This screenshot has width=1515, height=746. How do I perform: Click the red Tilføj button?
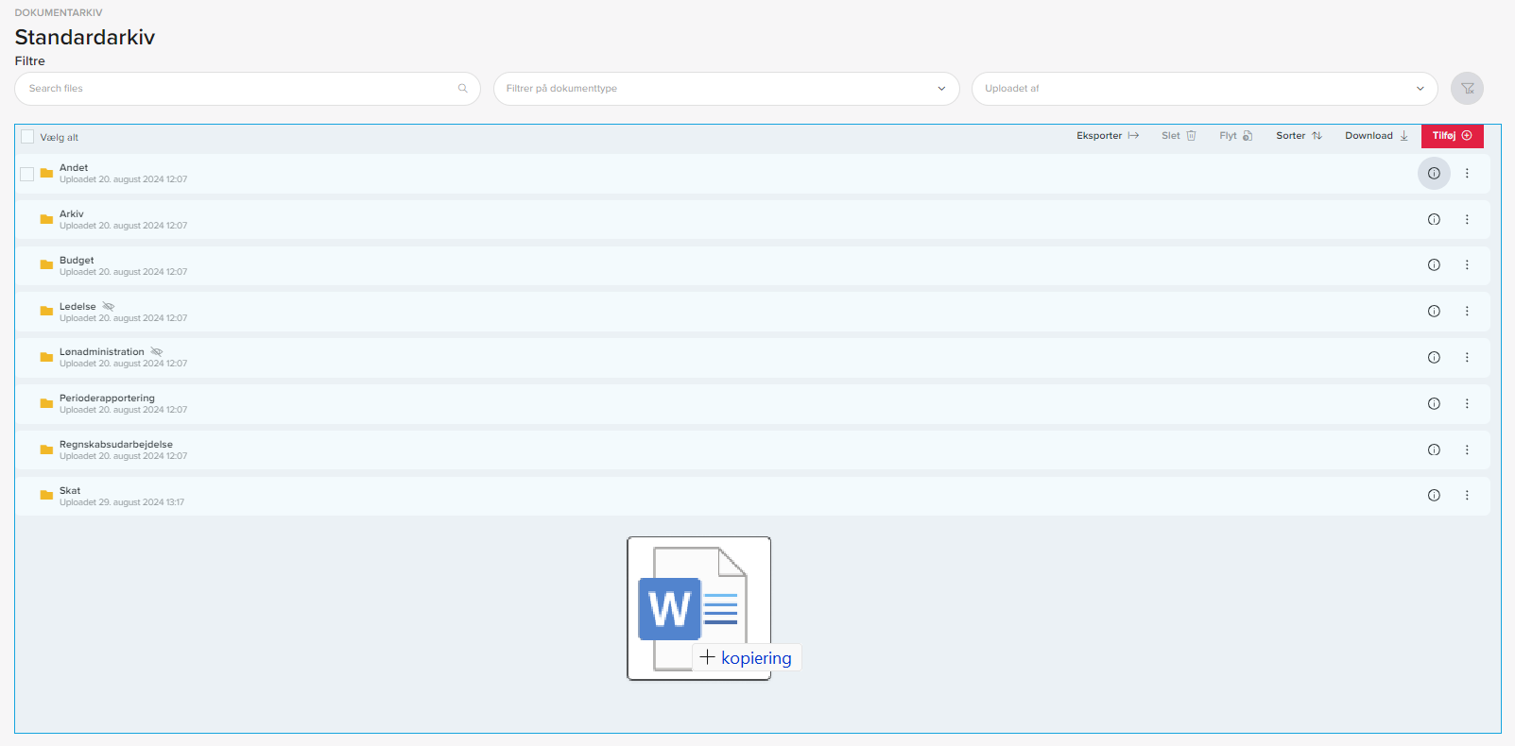1453,136
